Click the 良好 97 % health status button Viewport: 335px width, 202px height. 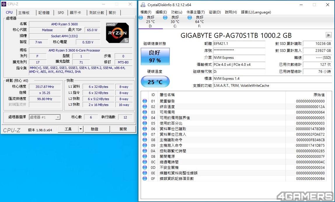(155, 56)
